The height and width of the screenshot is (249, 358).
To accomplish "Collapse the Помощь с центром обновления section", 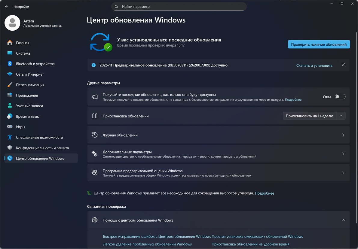I will click(x=343, y=220).
